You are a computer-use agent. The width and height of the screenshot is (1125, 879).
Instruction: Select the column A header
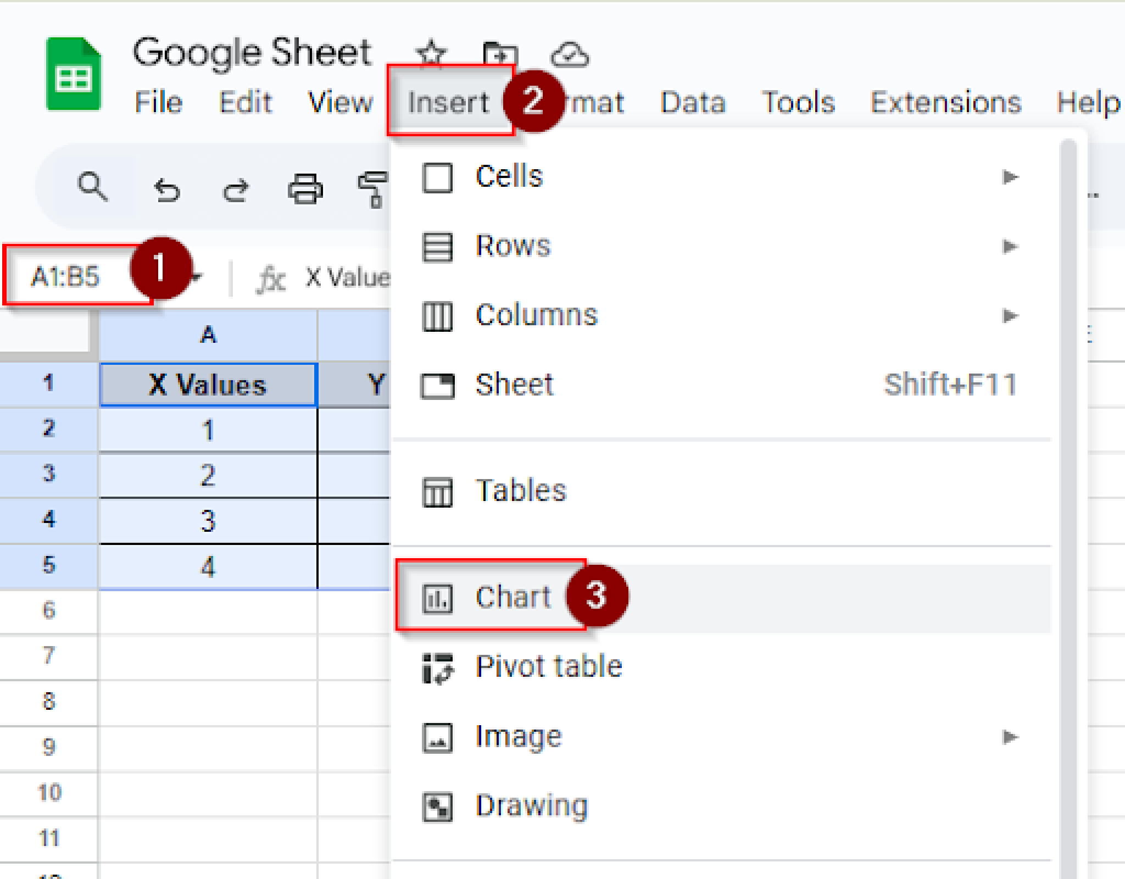click(208, 335)
